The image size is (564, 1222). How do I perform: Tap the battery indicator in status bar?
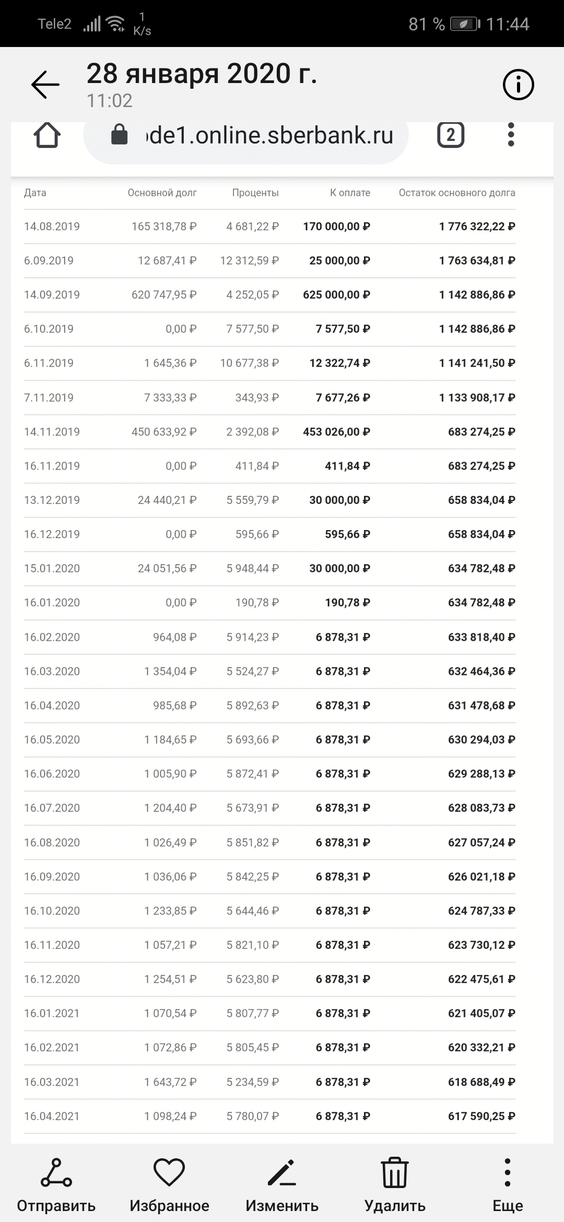pyautogui.click(x=465, y=24)
